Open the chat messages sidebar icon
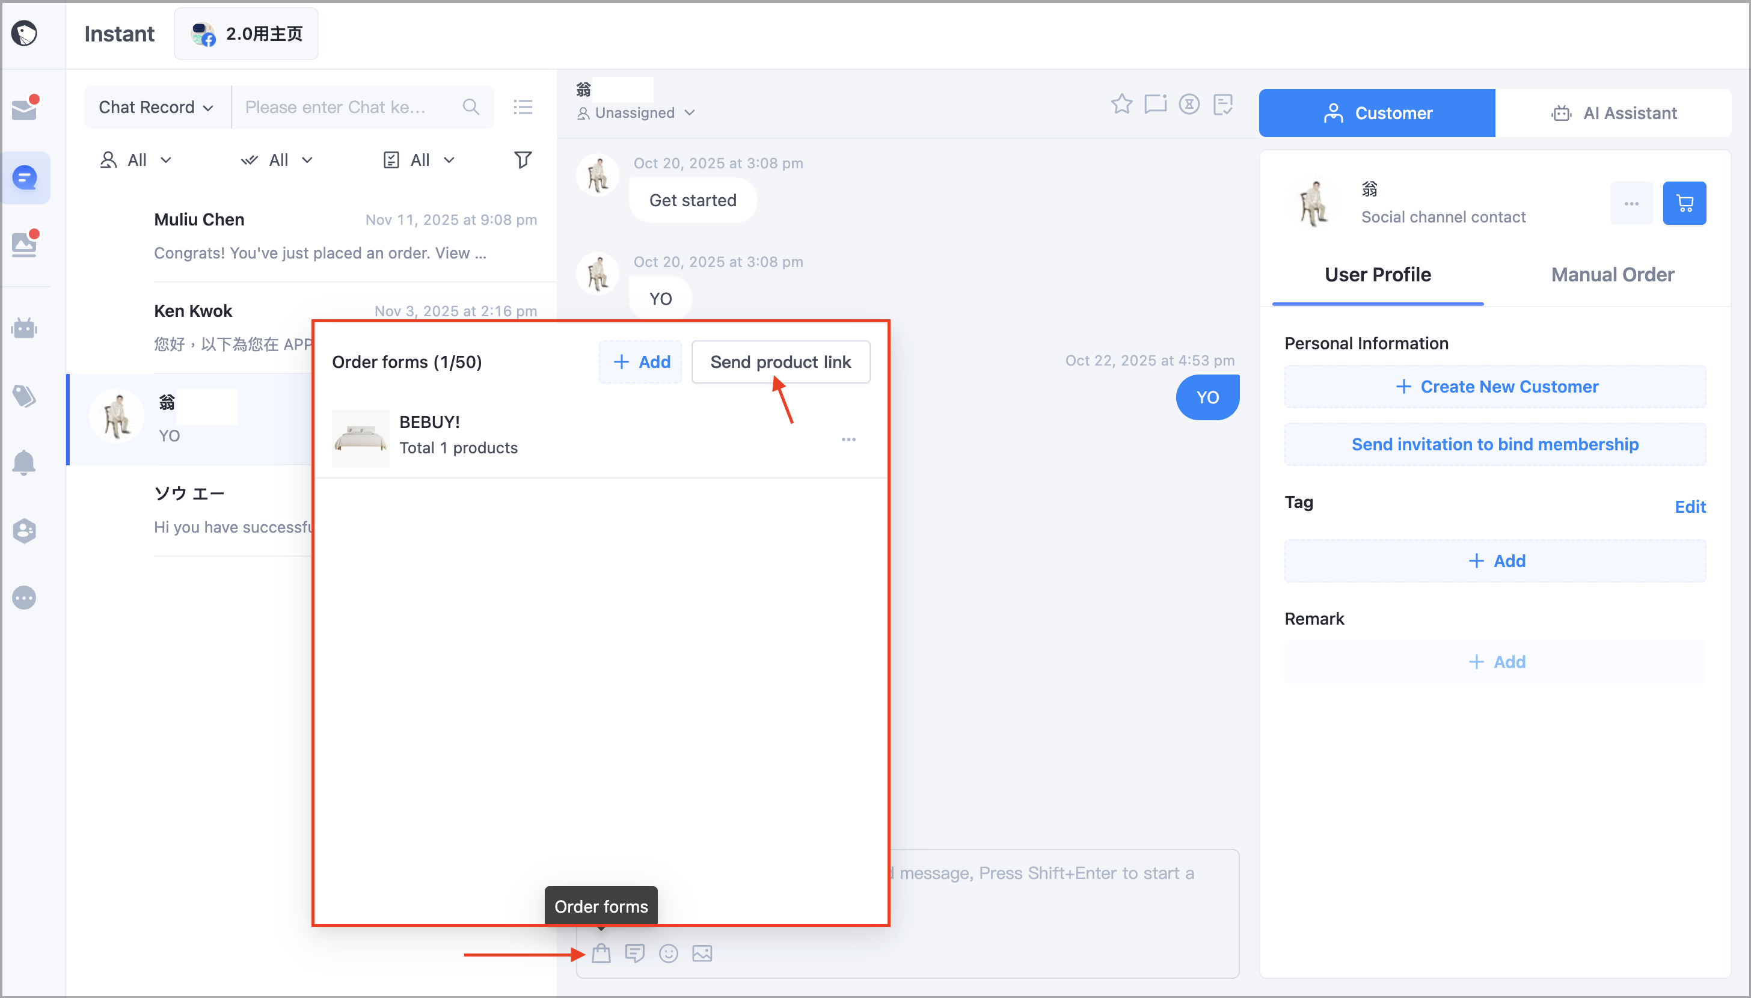1751x998 pixels. (25, 178)
